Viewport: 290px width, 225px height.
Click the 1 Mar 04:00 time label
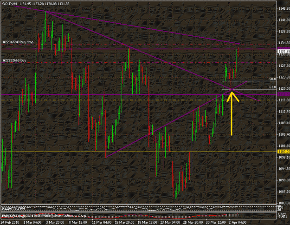(x=32, y=222)
